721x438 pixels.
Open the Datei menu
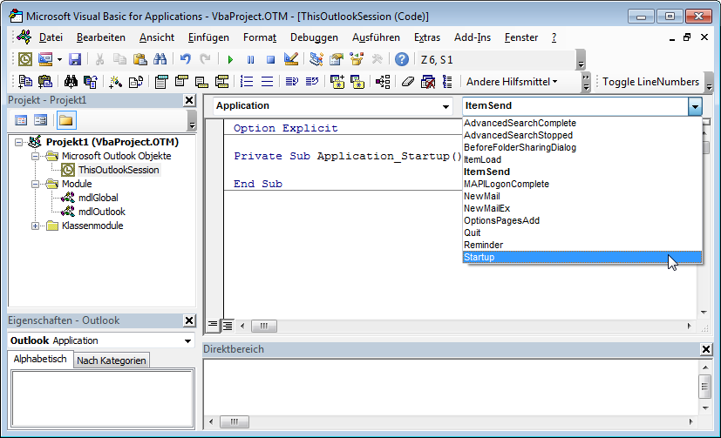click(x=51, y=37)
